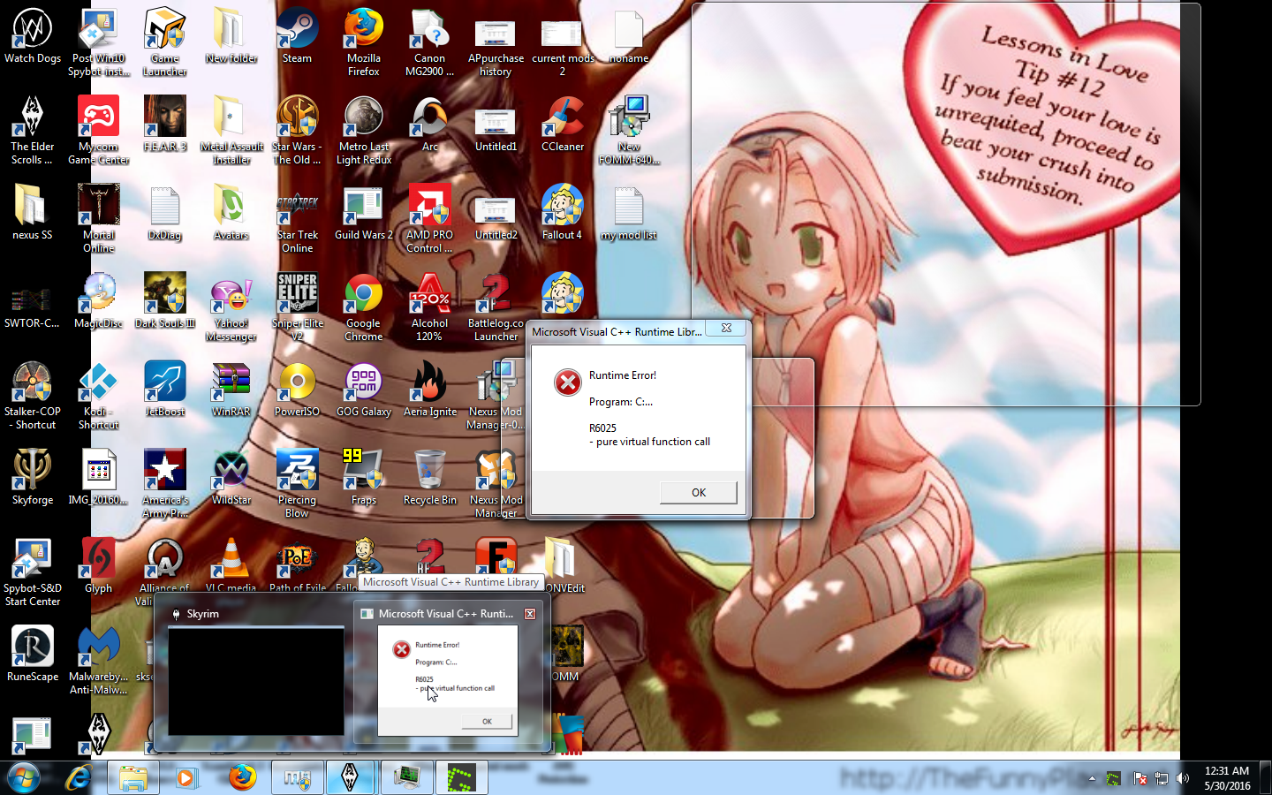Open the taskbar clock and date
Image resolution: width=1272 pixels, height=795 pixels.
(x=1227, y=778)
